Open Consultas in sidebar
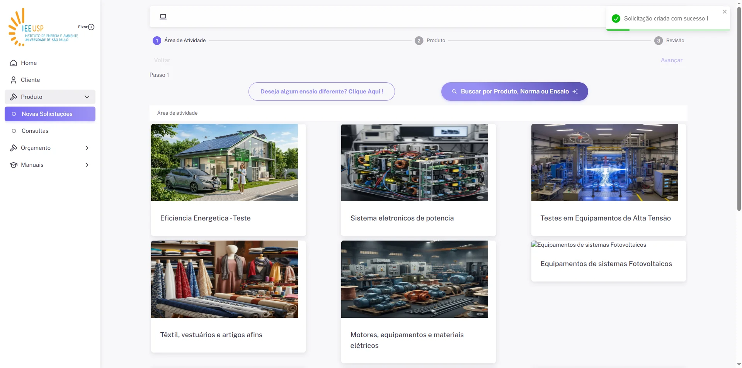742x368 pixels. 50,131
